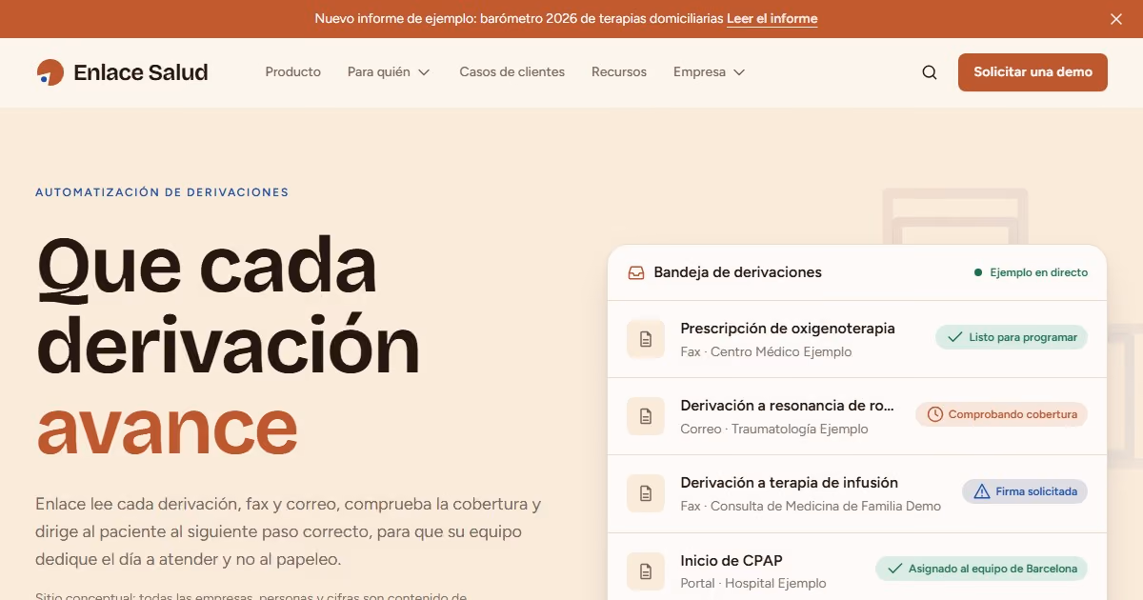Viewport: 1143px width, 600px height.
Task: Click warning triangle icon in Firma solicitada badge
Action: [x=981, y=491]
